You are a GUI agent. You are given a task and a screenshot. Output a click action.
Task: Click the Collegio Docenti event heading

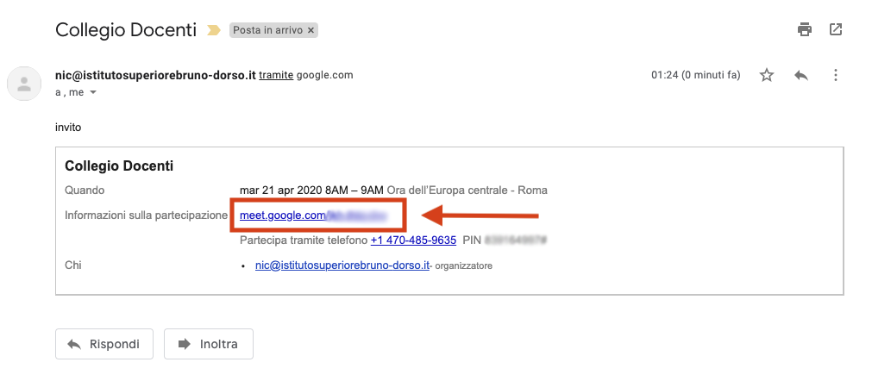(x=119, y=166)
